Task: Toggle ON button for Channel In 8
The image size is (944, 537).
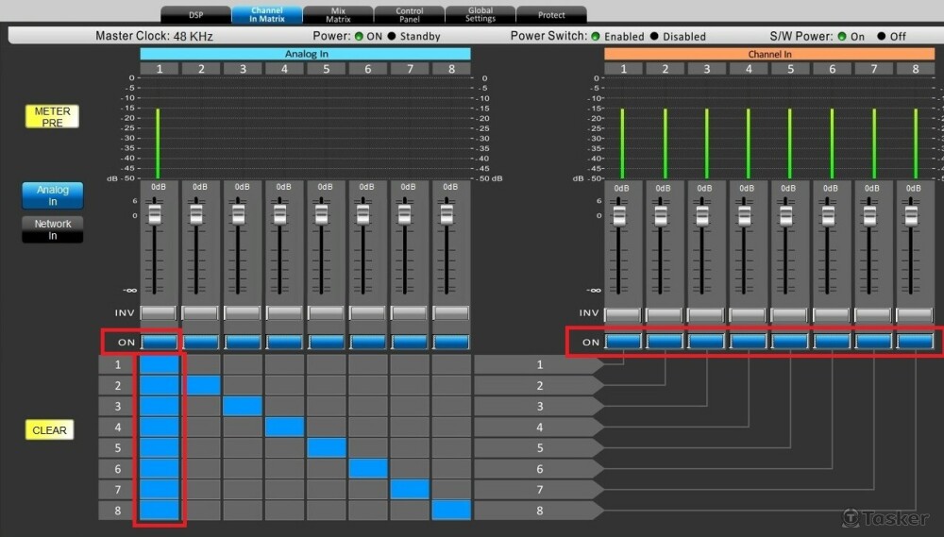Action: pos(914,341)
